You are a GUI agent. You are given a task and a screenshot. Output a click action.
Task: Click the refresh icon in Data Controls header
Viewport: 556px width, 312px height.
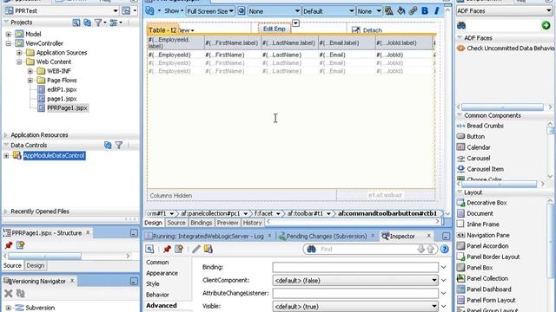(108, 145)
